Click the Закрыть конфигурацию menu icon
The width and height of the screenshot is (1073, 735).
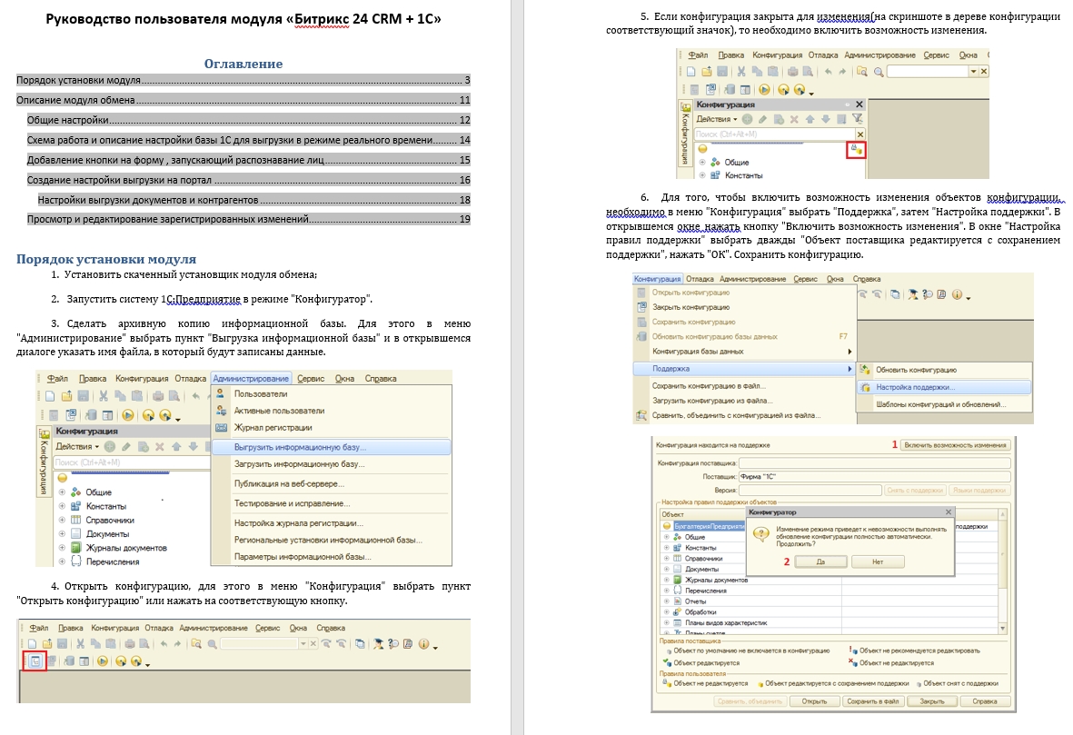[641, 307]
